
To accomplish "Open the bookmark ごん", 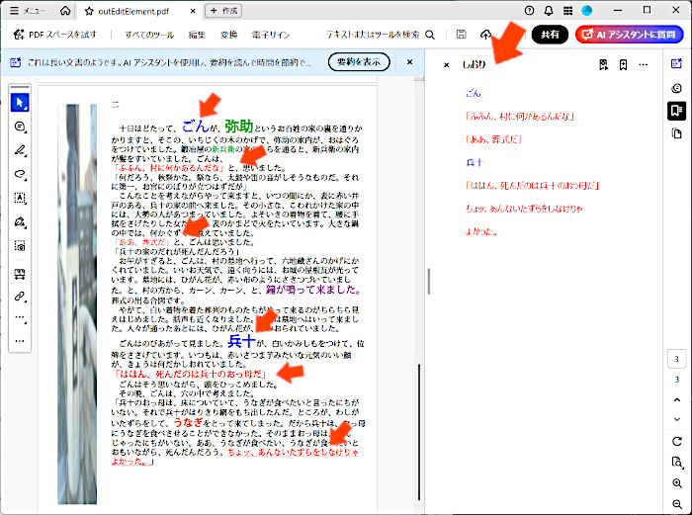I will pos(474,93).
